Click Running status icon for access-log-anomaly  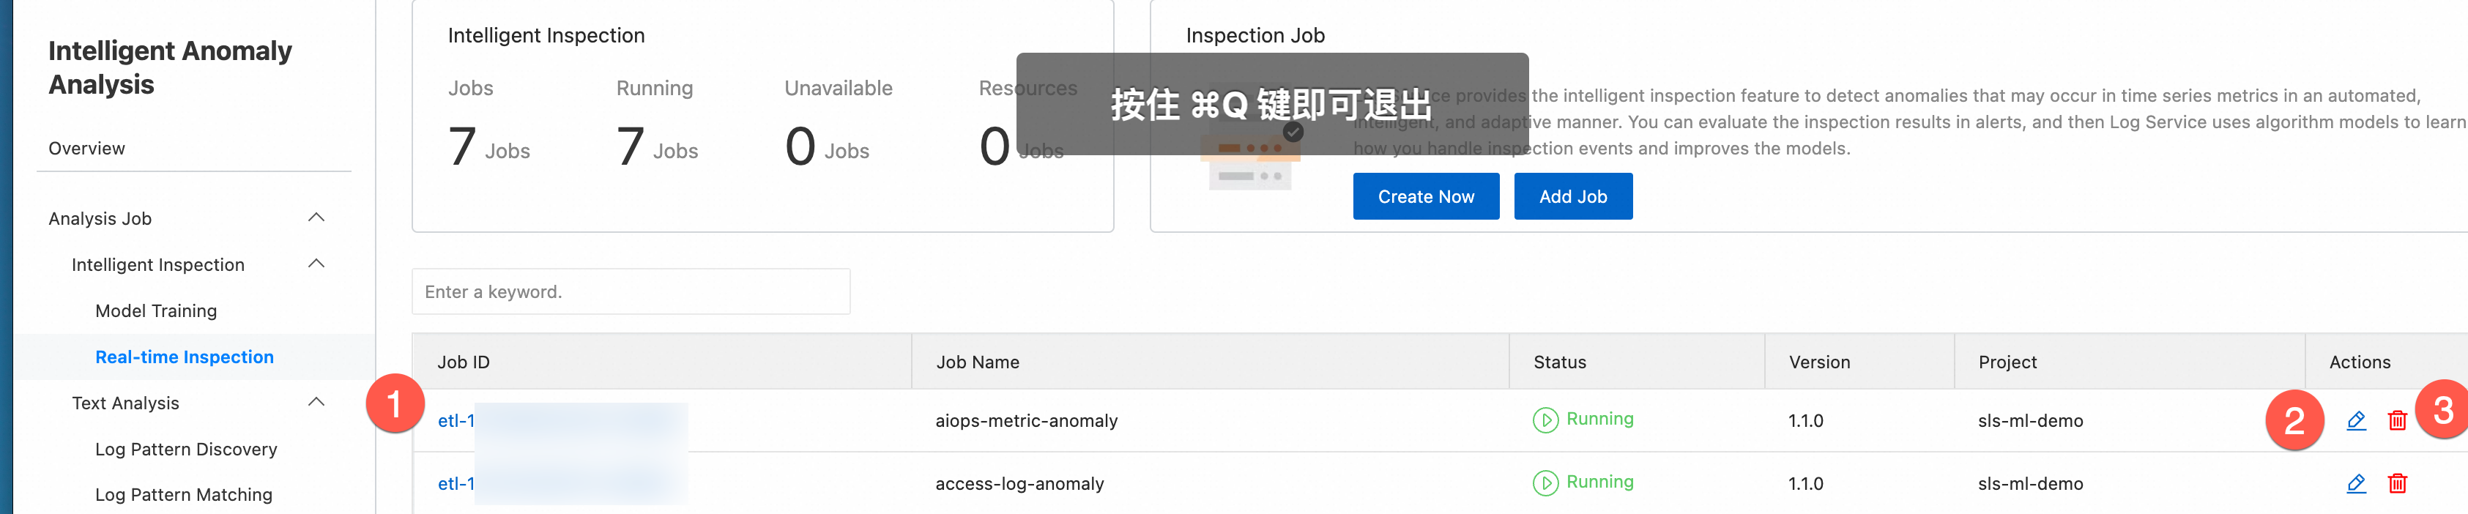(x=1545, y=483)
